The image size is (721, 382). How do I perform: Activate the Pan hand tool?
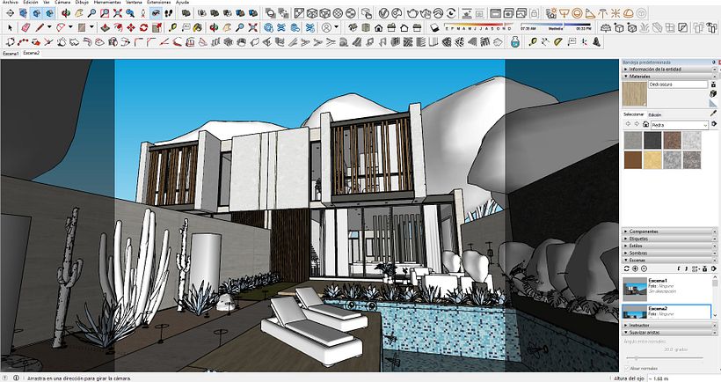tap(79, 13)
